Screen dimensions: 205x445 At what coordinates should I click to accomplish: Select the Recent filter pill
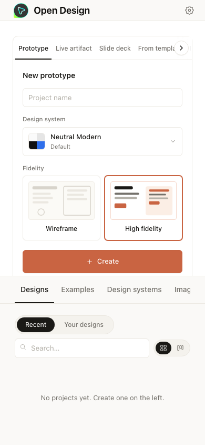click(36, 325)
